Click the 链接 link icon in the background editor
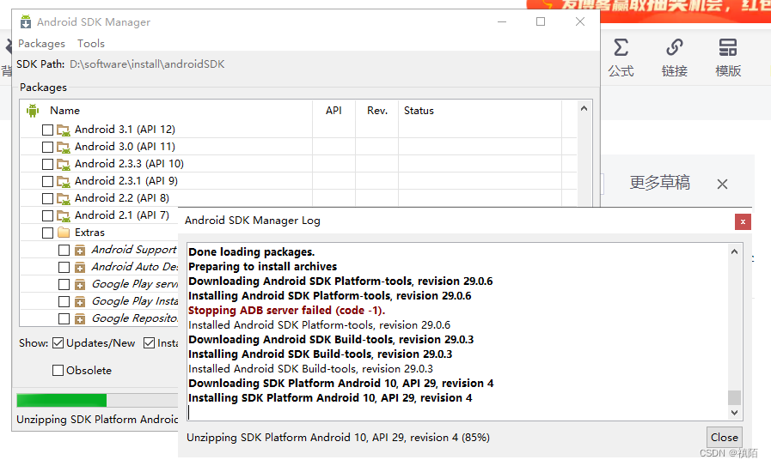 [x=675, y=48]
